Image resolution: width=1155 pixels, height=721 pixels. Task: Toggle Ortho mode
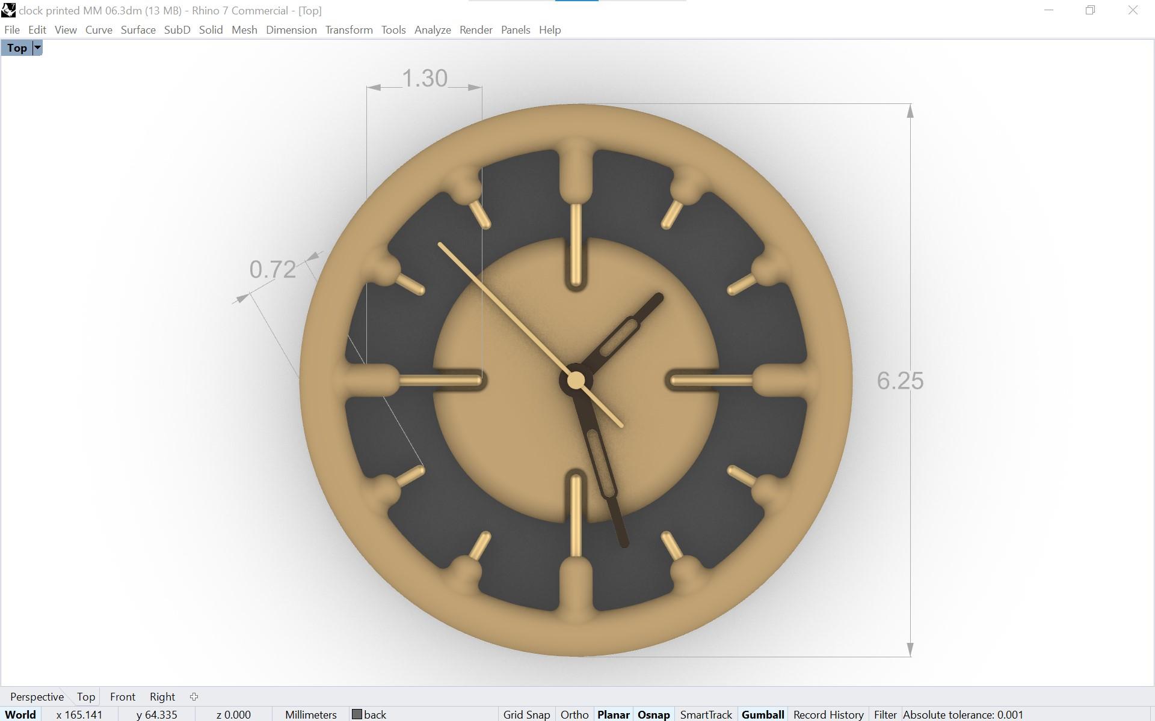574,714
